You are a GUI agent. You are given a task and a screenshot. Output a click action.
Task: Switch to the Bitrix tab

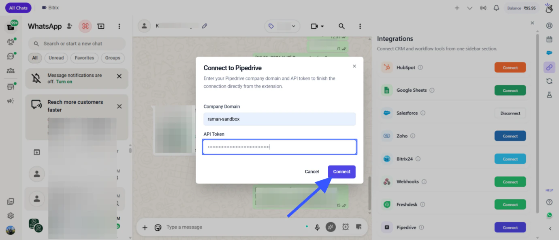pyautogui.click(x=50, y=8)
